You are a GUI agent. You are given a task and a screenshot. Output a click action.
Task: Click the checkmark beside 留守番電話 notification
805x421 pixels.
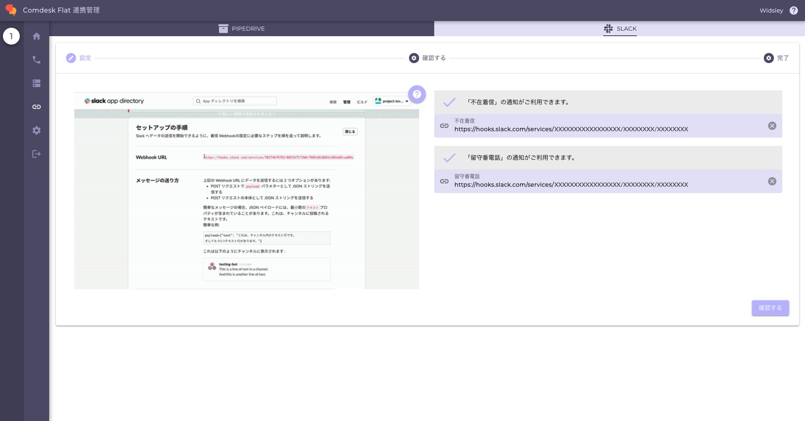449,158
